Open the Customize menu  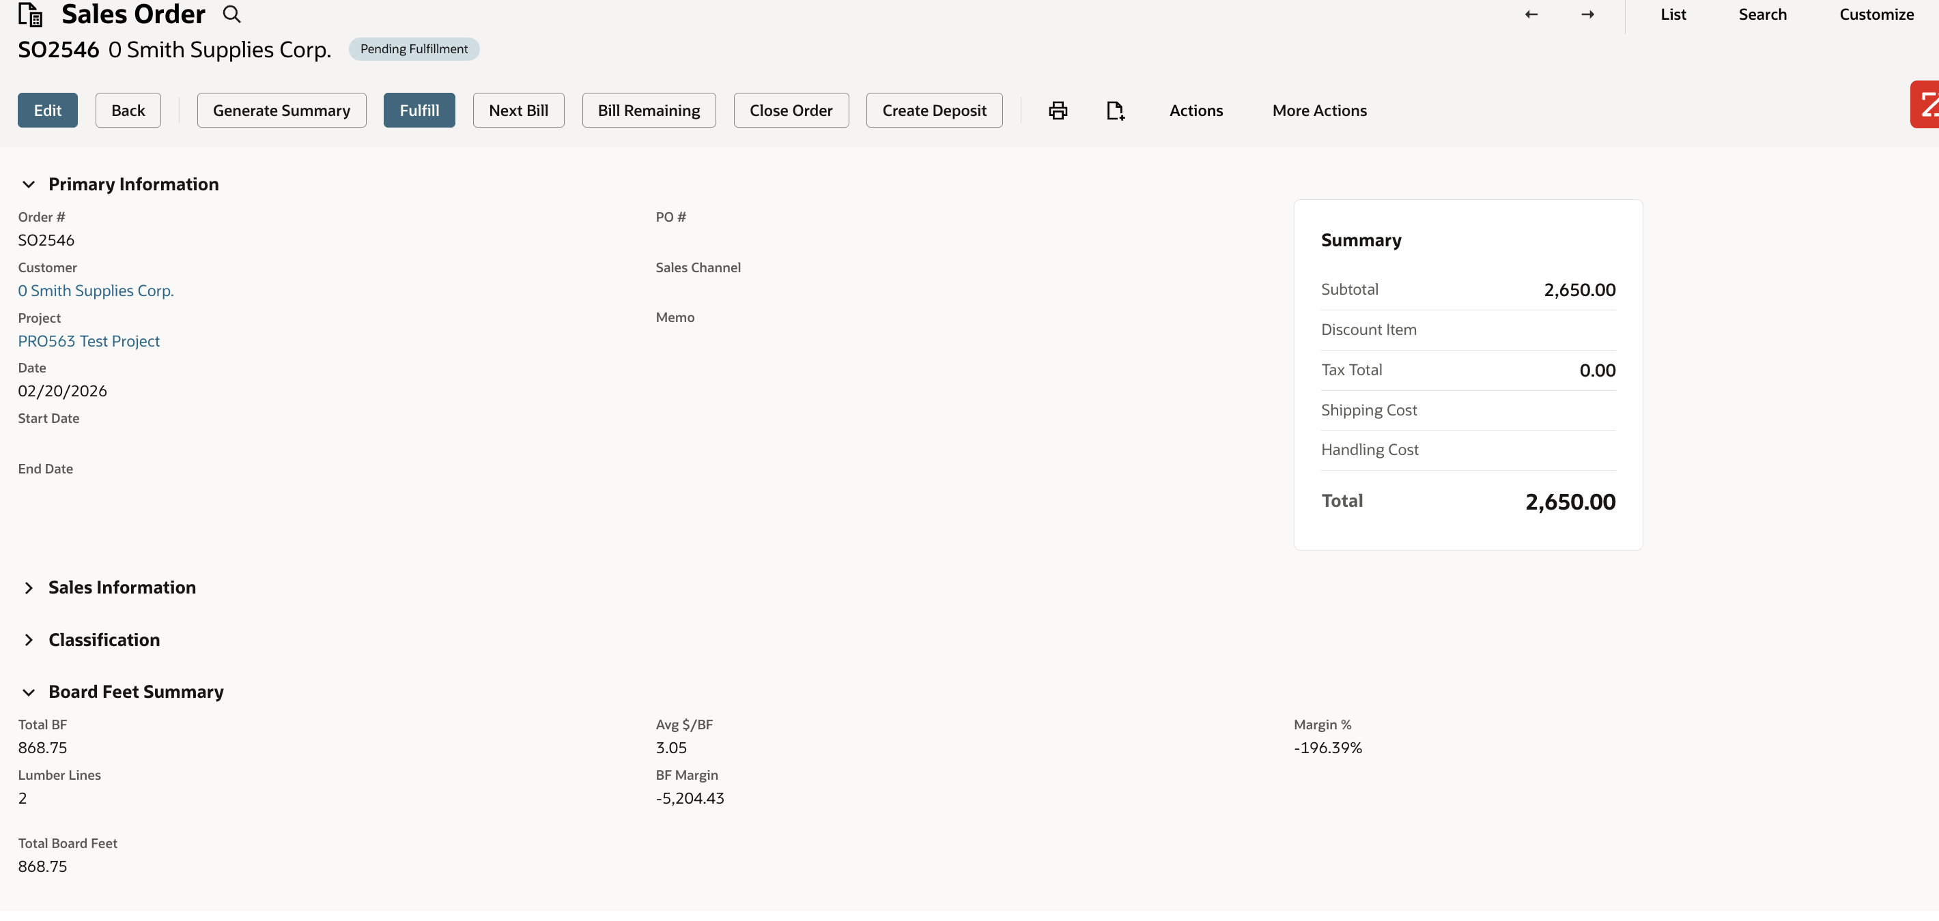1876,14
